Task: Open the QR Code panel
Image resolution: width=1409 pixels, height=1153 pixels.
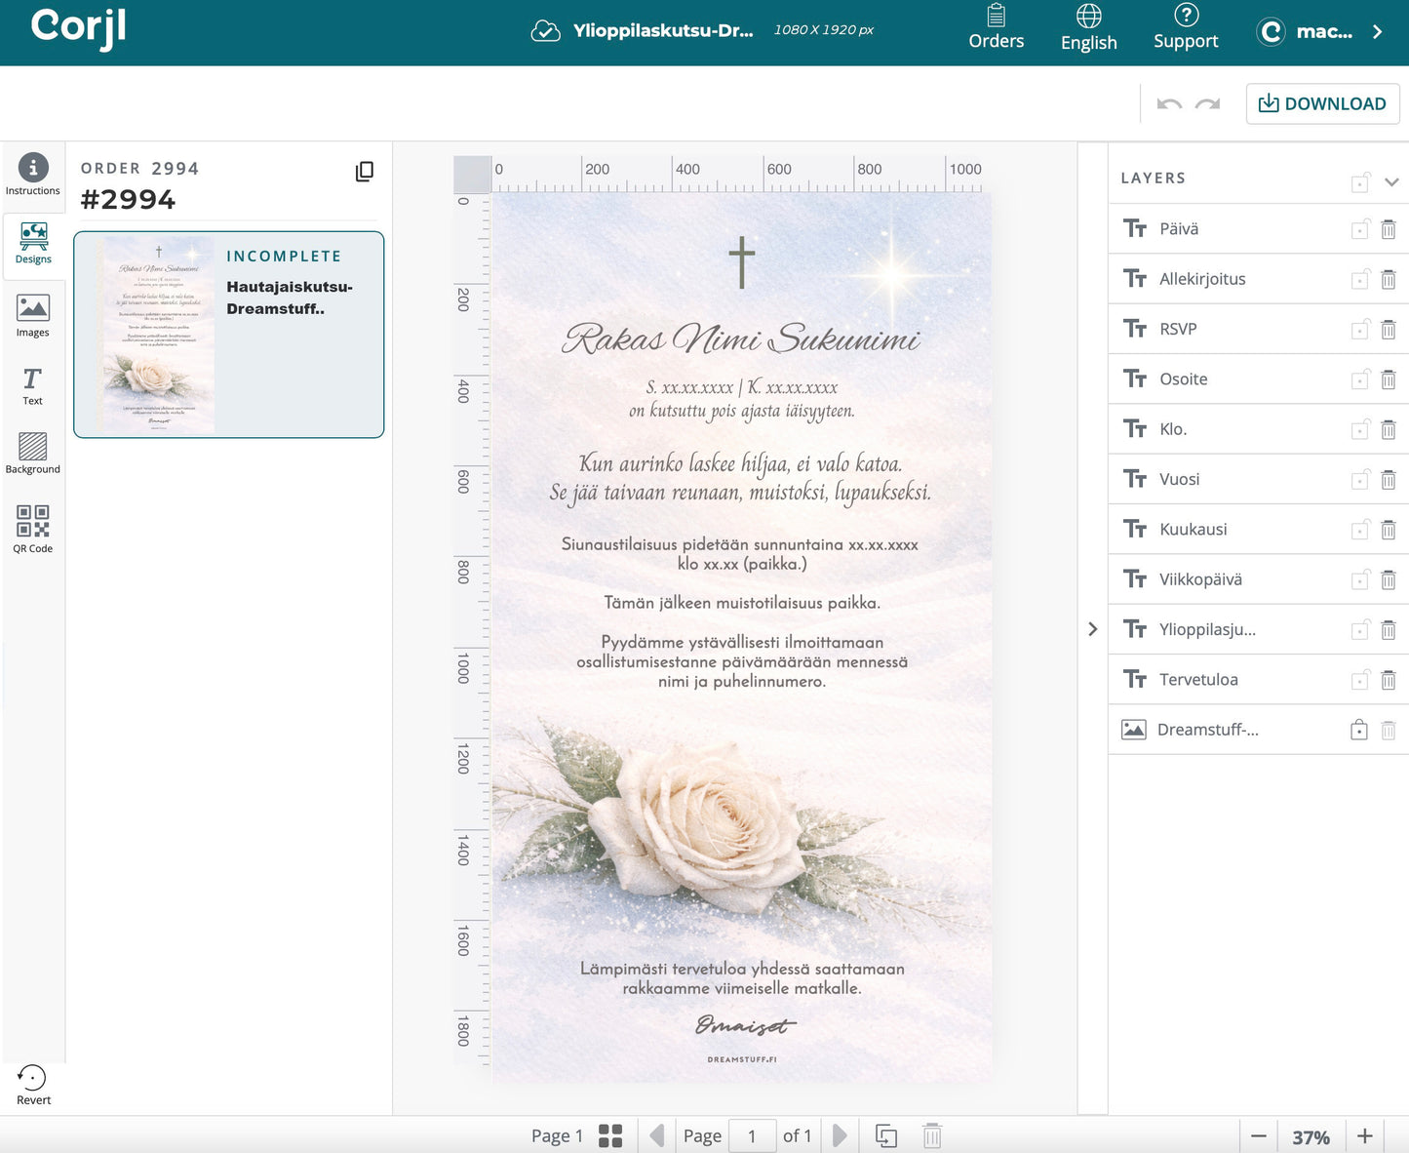Action: point(33,527)
